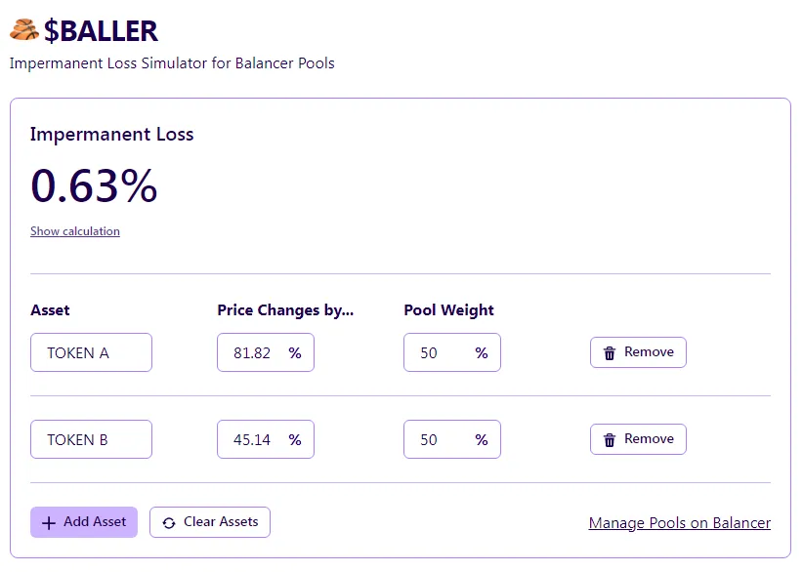Image resolution: width=803 pixels, height=572 pixels.
Task: Remove the TOKEN B asset
Action: tap(638, 439)
